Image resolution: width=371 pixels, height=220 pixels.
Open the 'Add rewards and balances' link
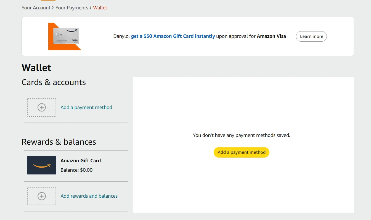pos(89,196)
